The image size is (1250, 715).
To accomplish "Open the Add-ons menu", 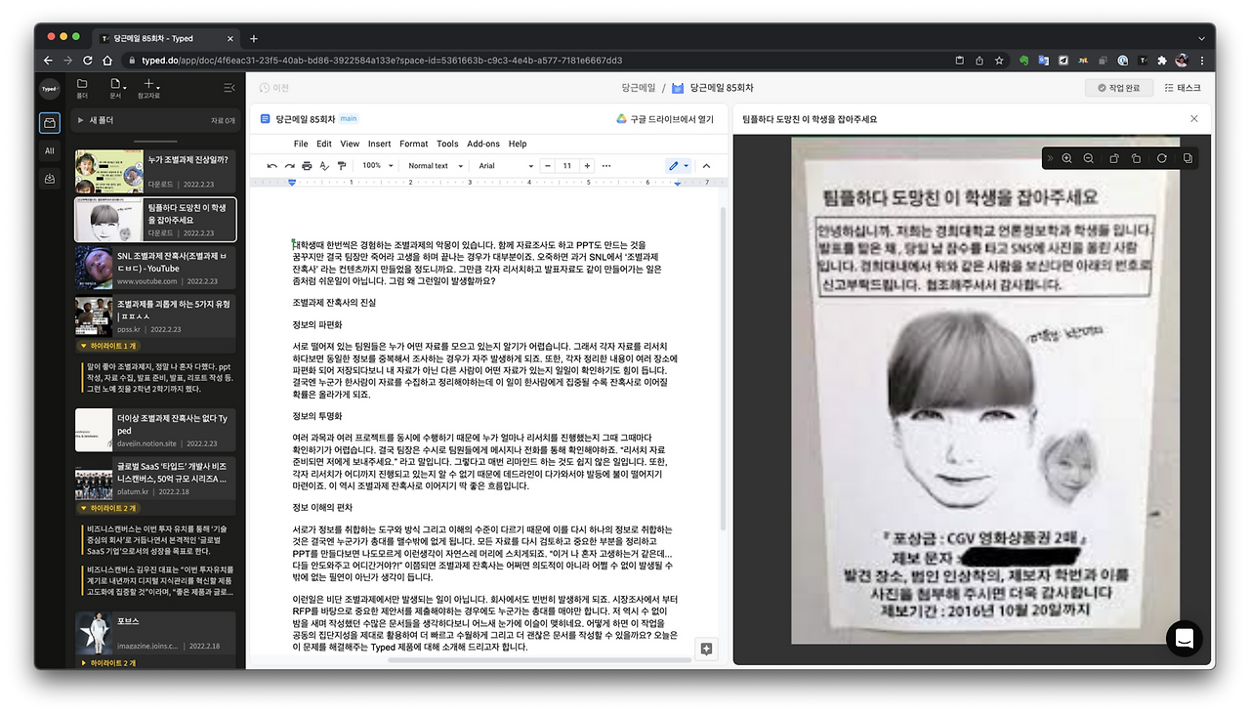I will coord(483,144).
